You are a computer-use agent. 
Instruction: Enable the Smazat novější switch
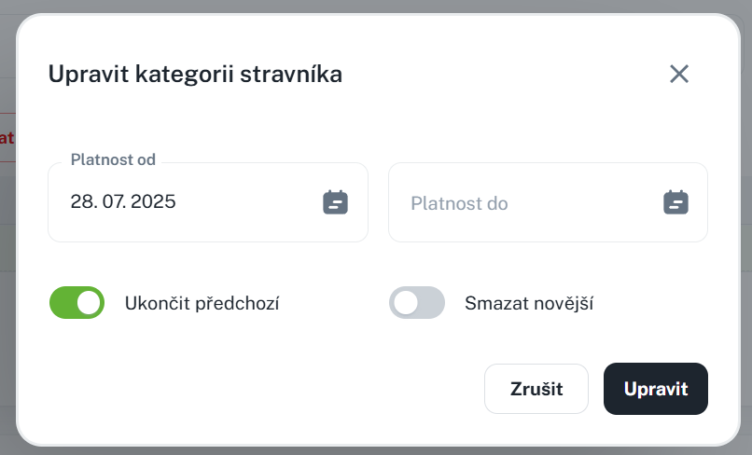pos(416,303)
